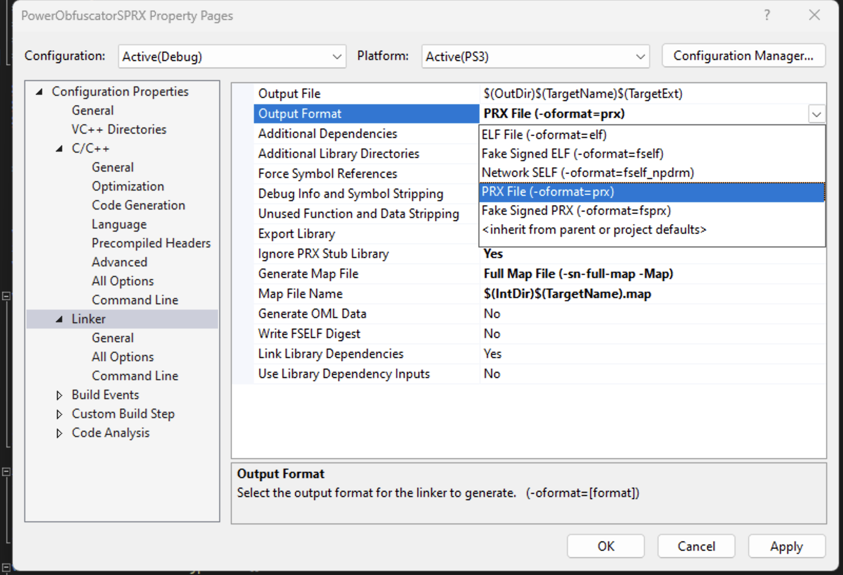This screenshot has height=575, width=843.
Task: Select Force Symbol References property
Action: pyautogui.click(x=328, y=174)
